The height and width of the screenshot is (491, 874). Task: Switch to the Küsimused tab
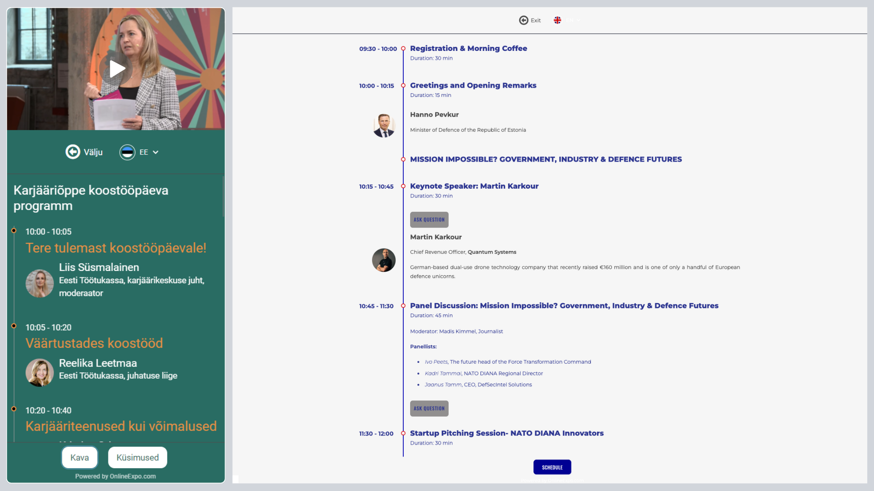pos(137,457)
